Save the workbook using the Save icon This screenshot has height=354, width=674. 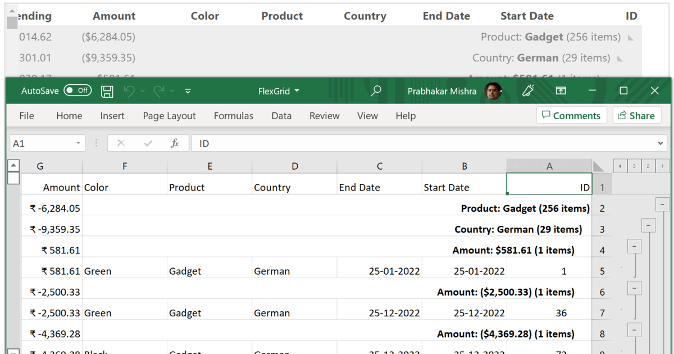coord(107,91)
